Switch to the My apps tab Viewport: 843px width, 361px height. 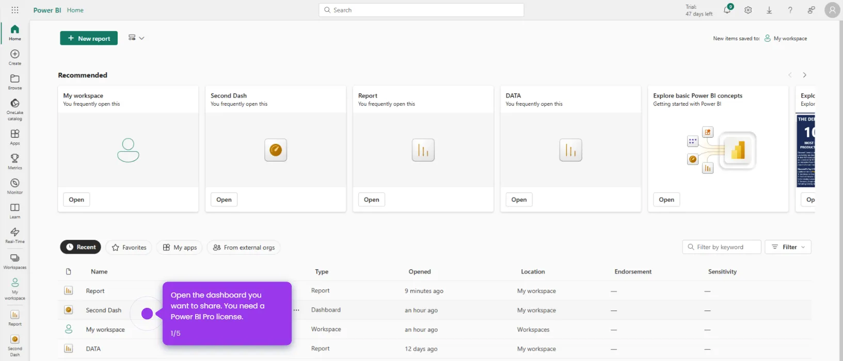pyautogui.click(x=180, y=248)
